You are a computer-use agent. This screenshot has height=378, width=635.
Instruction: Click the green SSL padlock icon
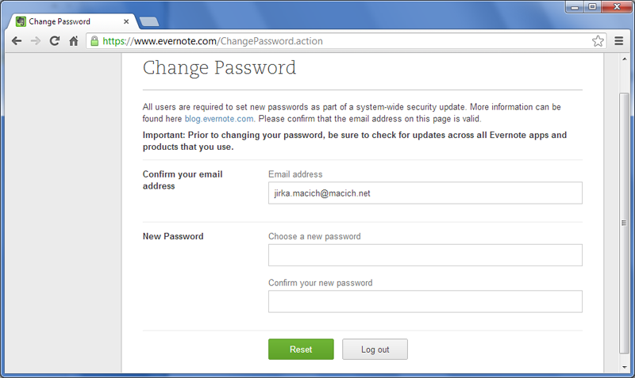95,41
